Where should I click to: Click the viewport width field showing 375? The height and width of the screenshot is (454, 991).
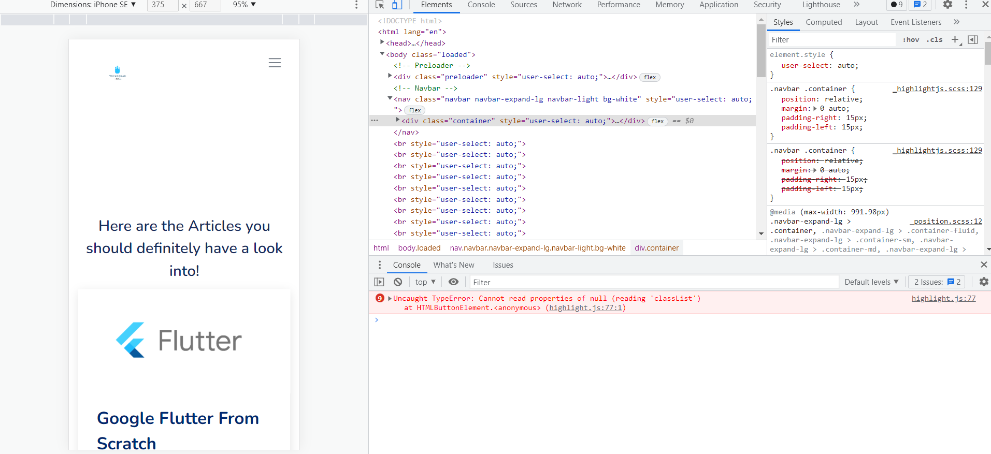pyautogui.click(x=163, y=5)
